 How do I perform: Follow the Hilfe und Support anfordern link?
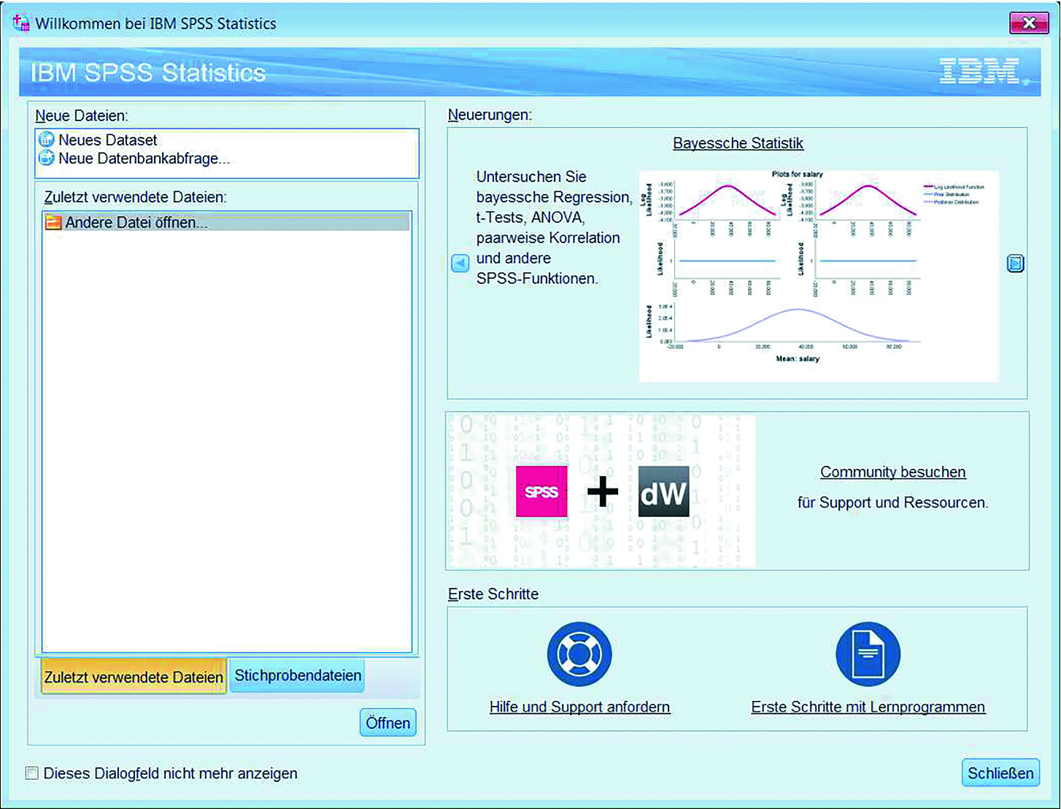point(580,707)
